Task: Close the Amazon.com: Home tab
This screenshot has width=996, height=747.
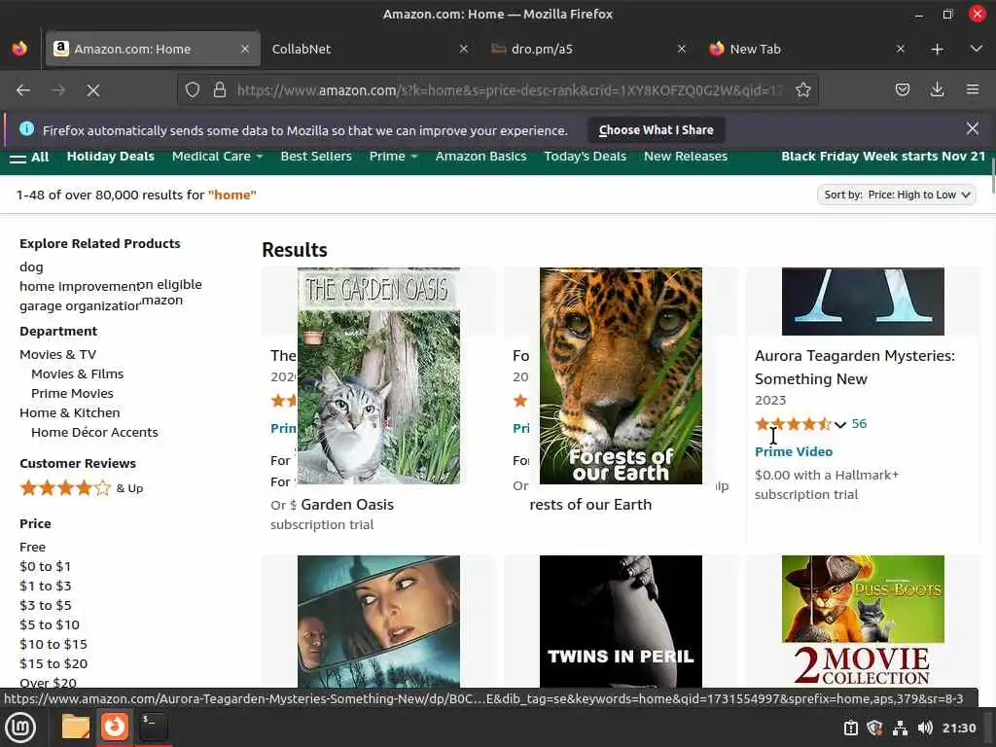Action: 244,49
